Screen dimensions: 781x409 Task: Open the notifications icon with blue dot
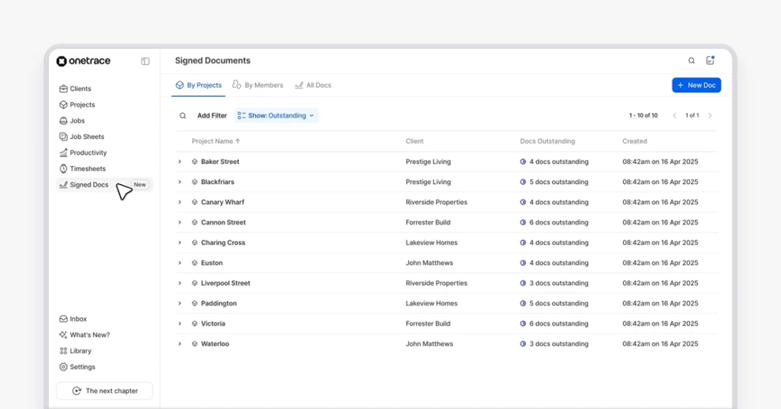pos(710,60)
